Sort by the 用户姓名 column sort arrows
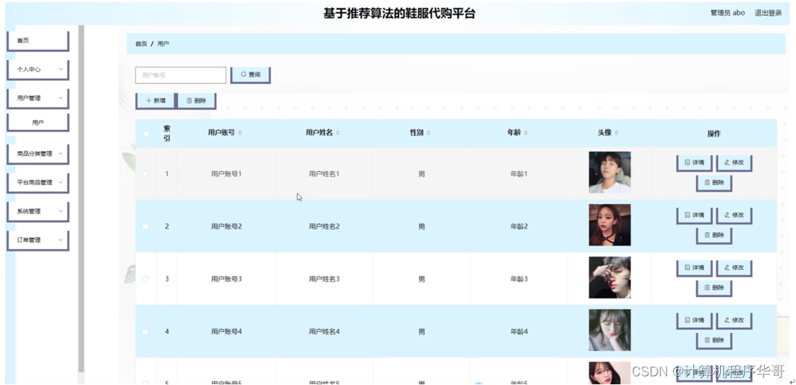Image resolution: width=796 pixels, height=385 pixels. click(338, 133)
